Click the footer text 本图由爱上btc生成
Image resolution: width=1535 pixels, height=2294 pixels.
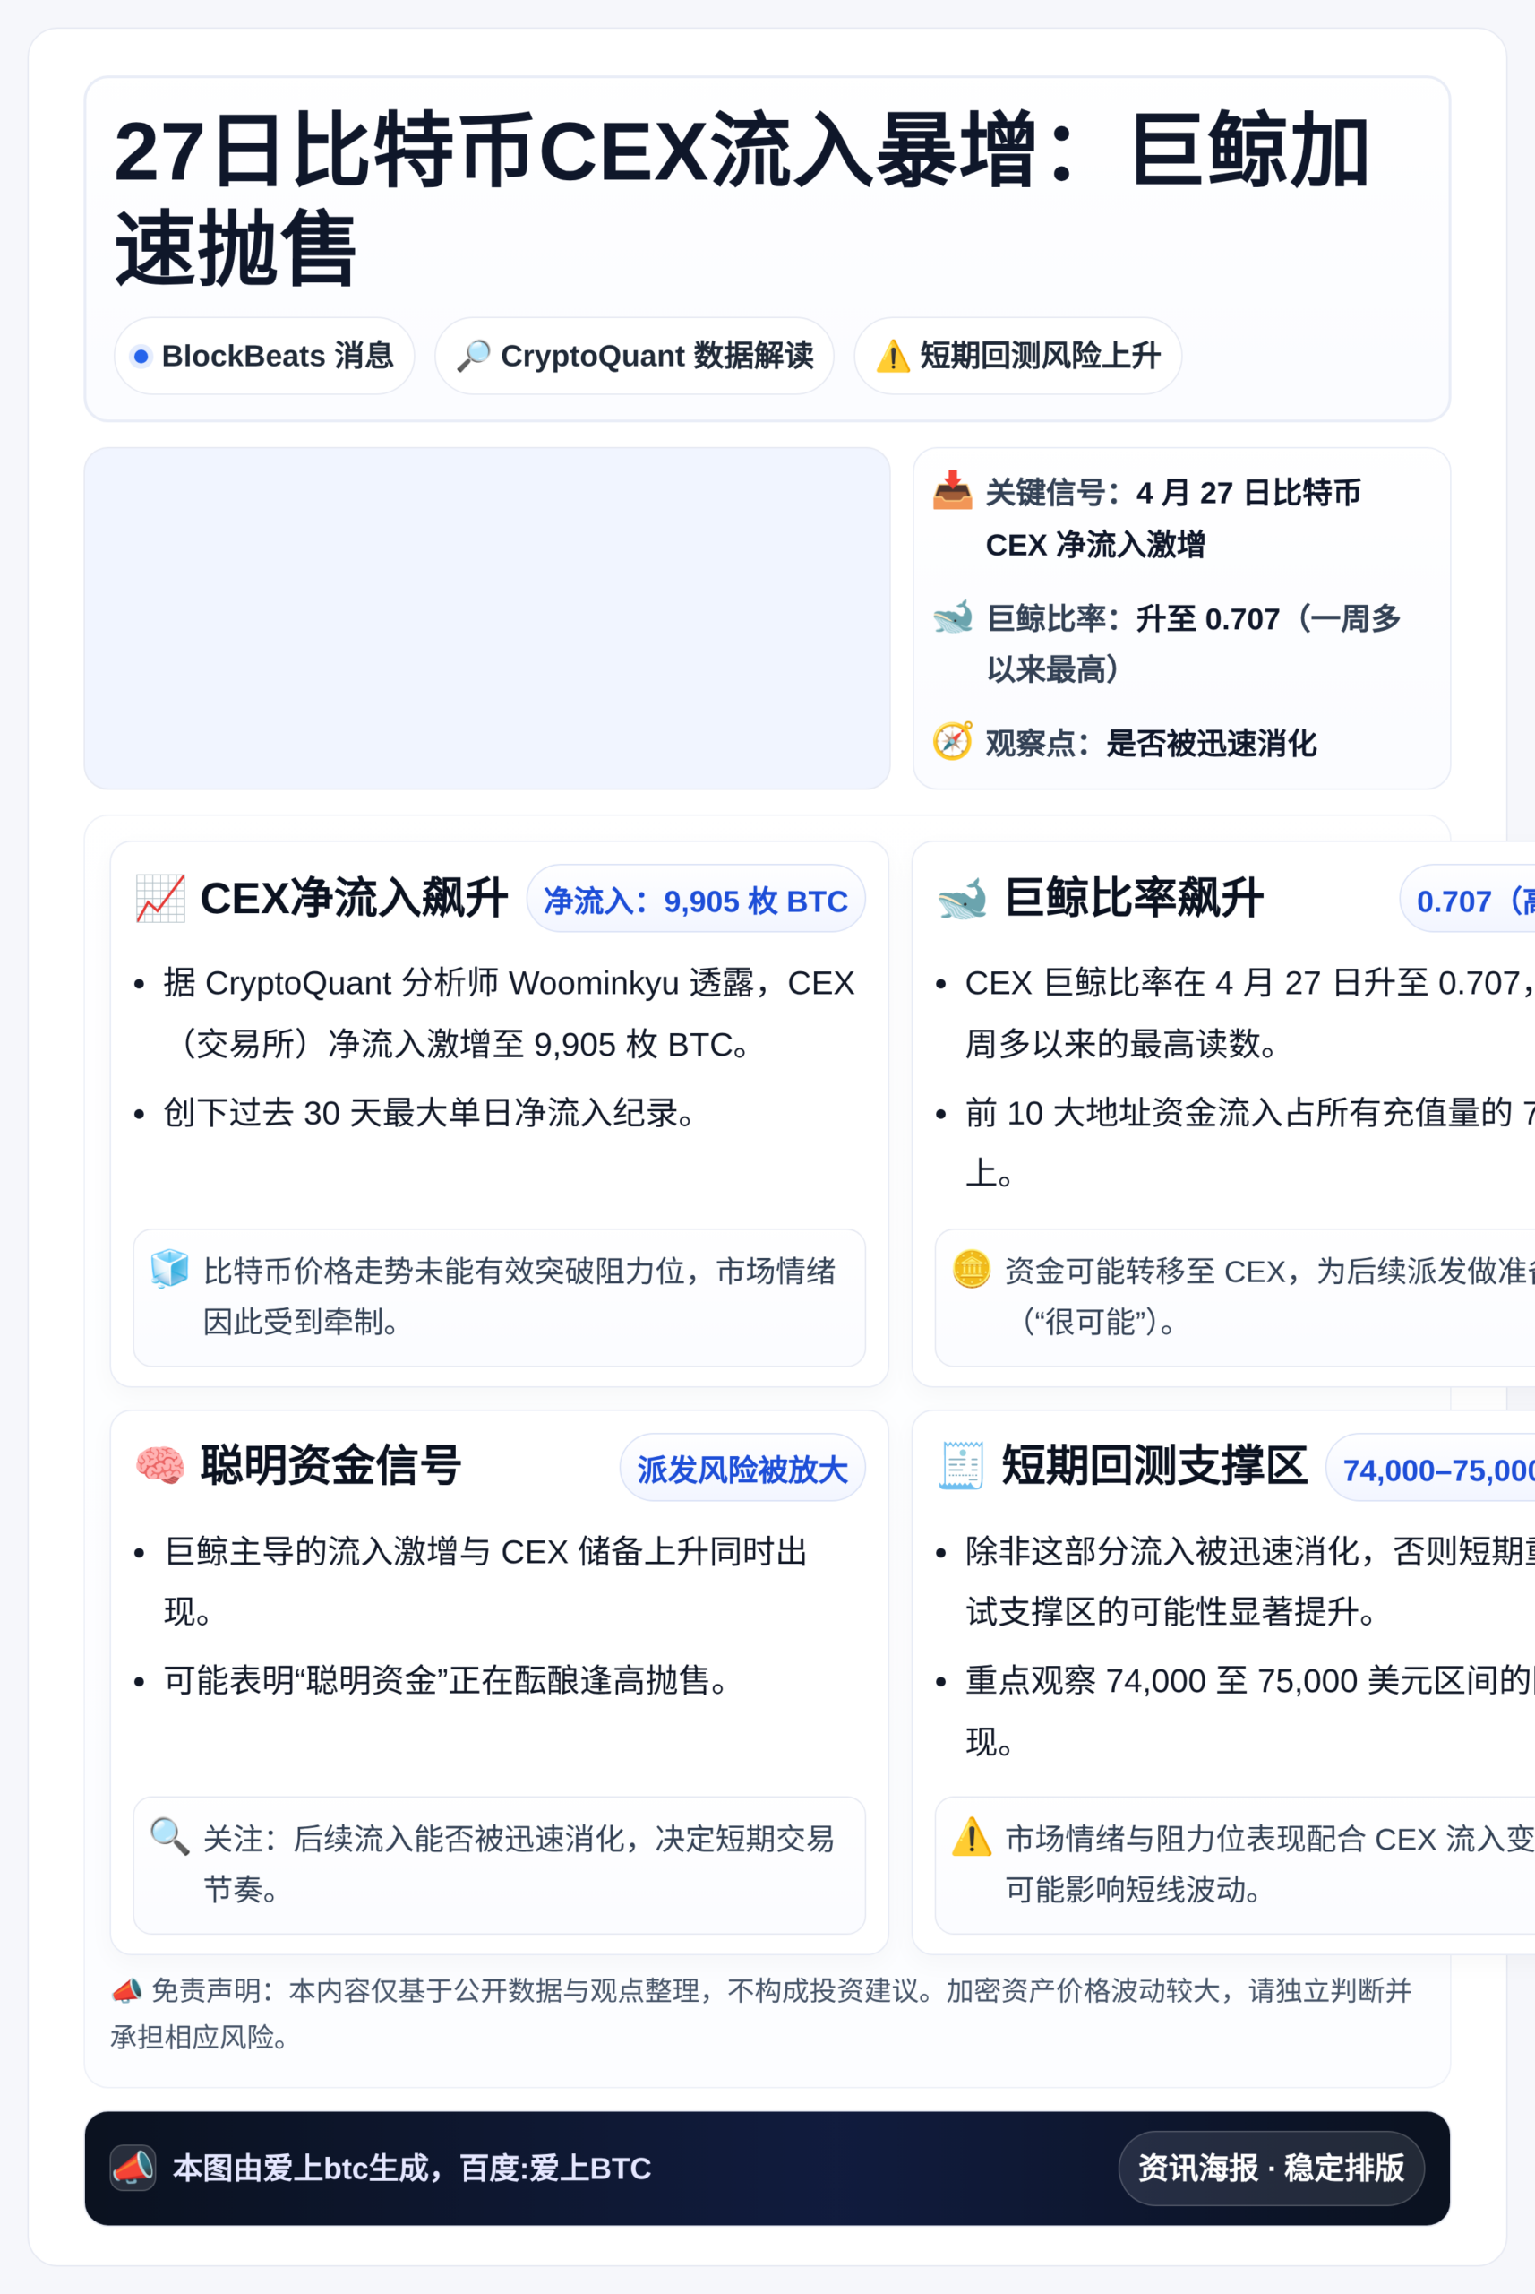click(411, 2168)
